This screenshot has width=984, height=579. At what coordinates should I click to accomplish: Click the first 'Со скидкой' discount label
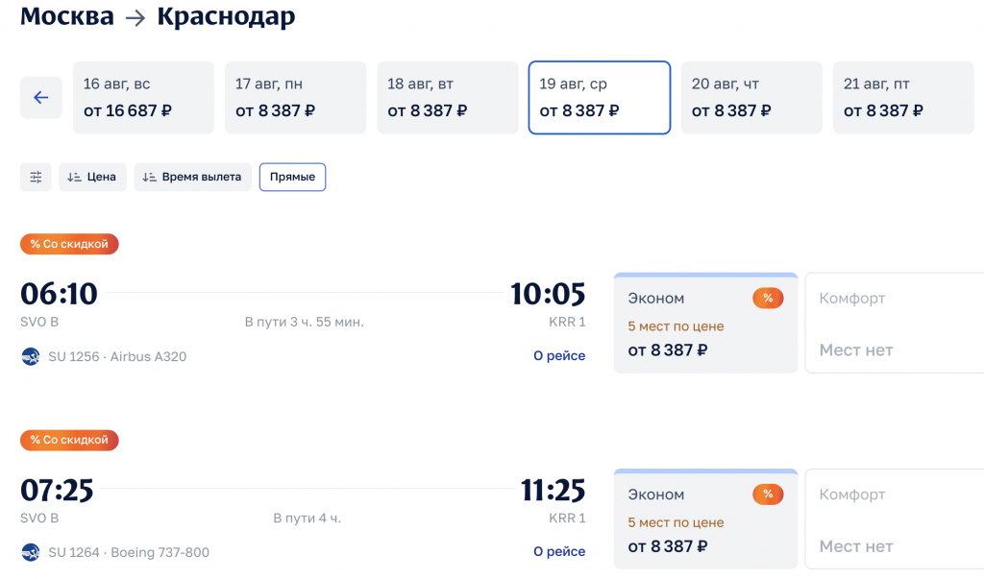coord(69,245)
